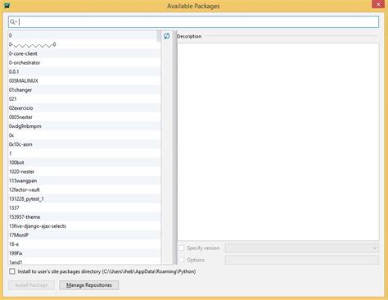
Task: Click the package list scrollbar thumb
Action: [159, 36]
